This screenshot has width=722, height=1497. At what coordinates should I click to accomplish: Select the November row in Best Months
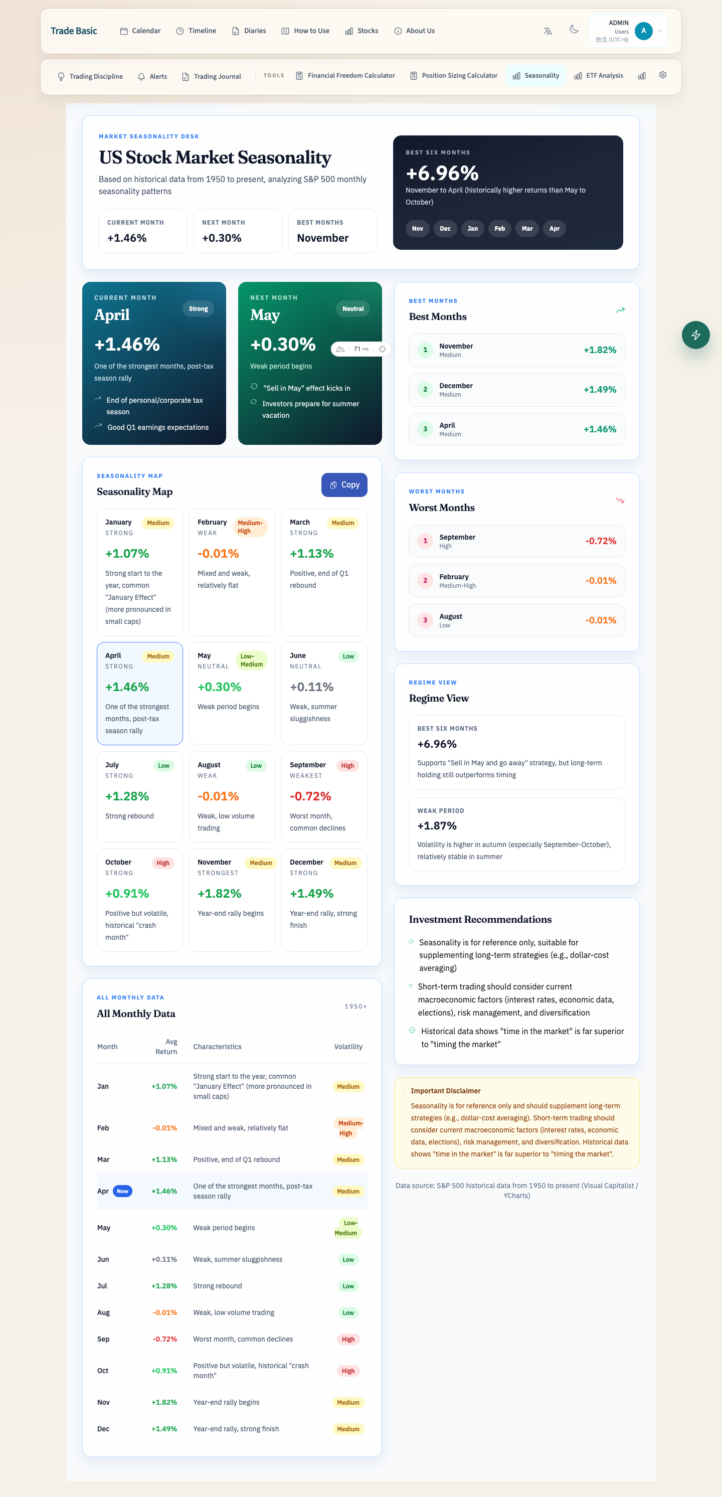coord(516,351)
